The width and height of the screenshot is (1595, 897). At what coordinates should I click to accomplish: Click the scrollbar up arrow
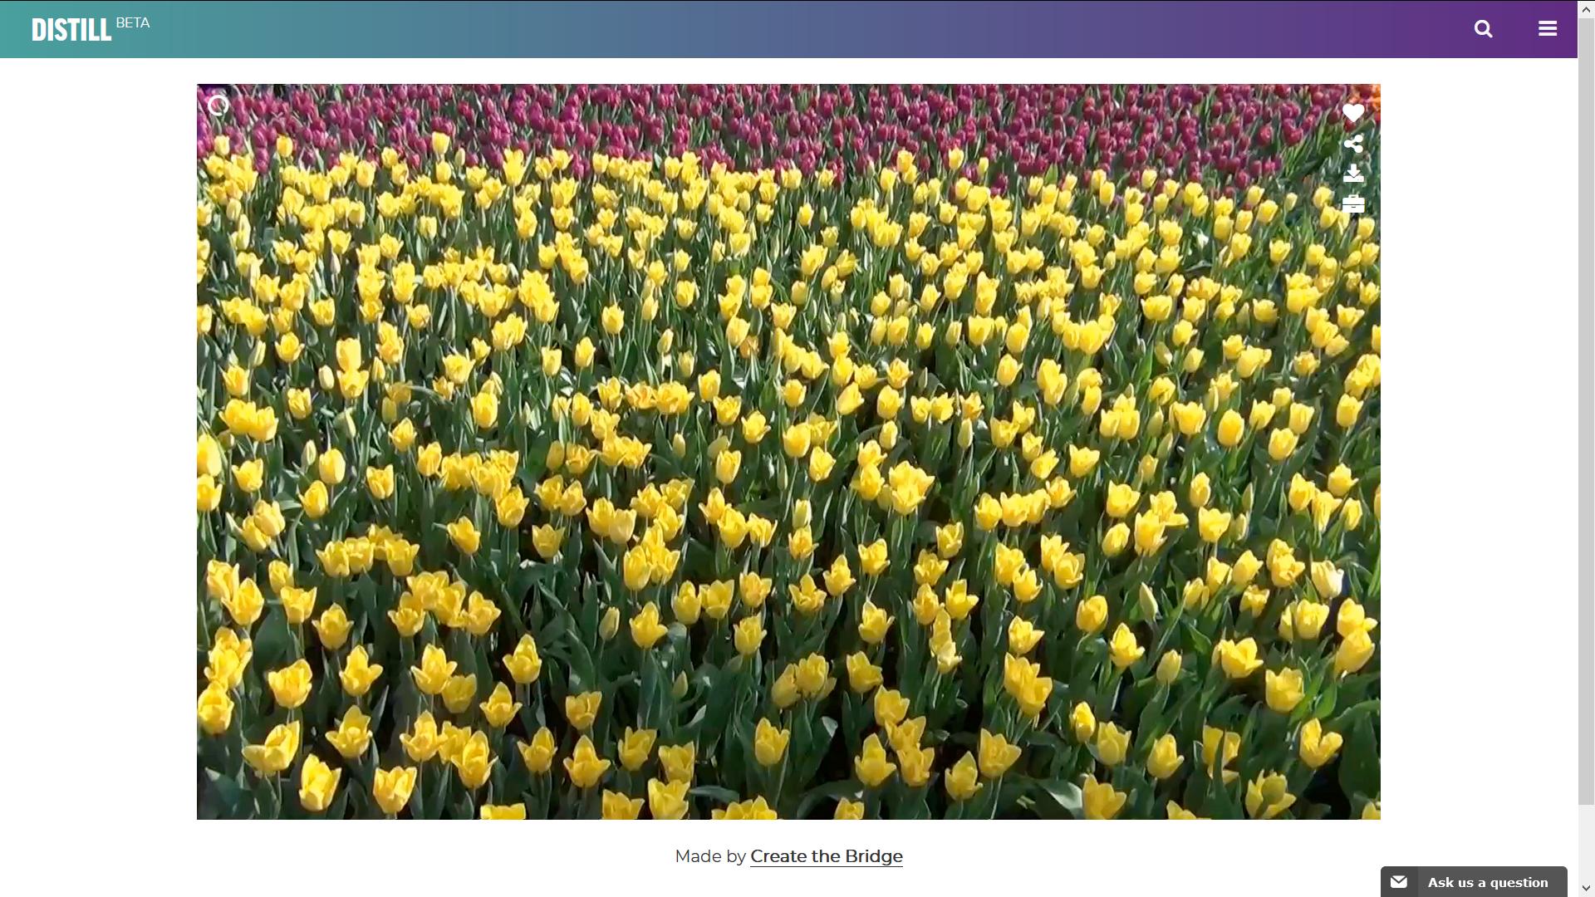pos(1586,7)
